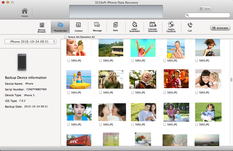Screen dimensions: 233x151
Task: Click into the search field
Action: tap(209, 15)
